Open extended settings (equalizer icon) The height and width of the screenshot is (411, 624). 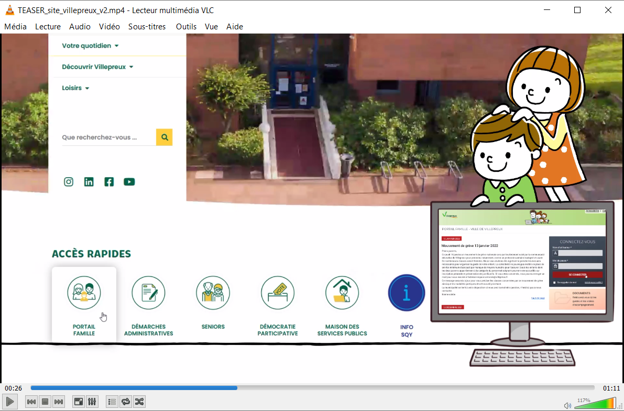point(92,402)
